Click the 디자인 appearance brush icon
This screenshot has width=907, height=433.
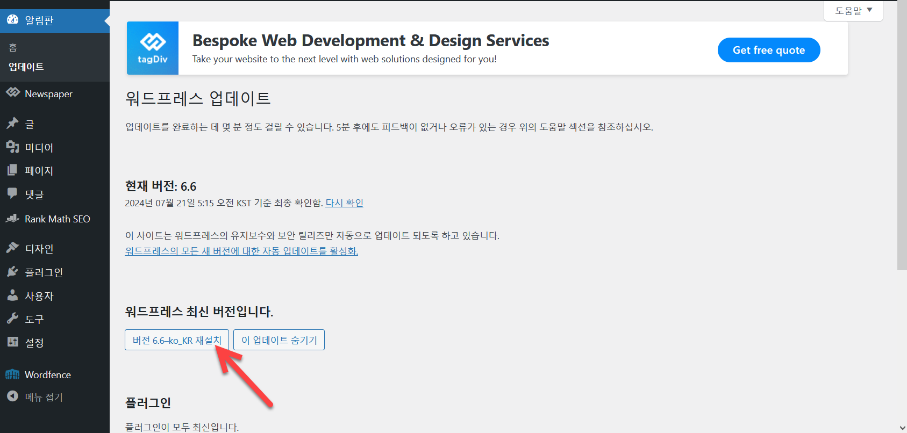click(x=12, y=248)
